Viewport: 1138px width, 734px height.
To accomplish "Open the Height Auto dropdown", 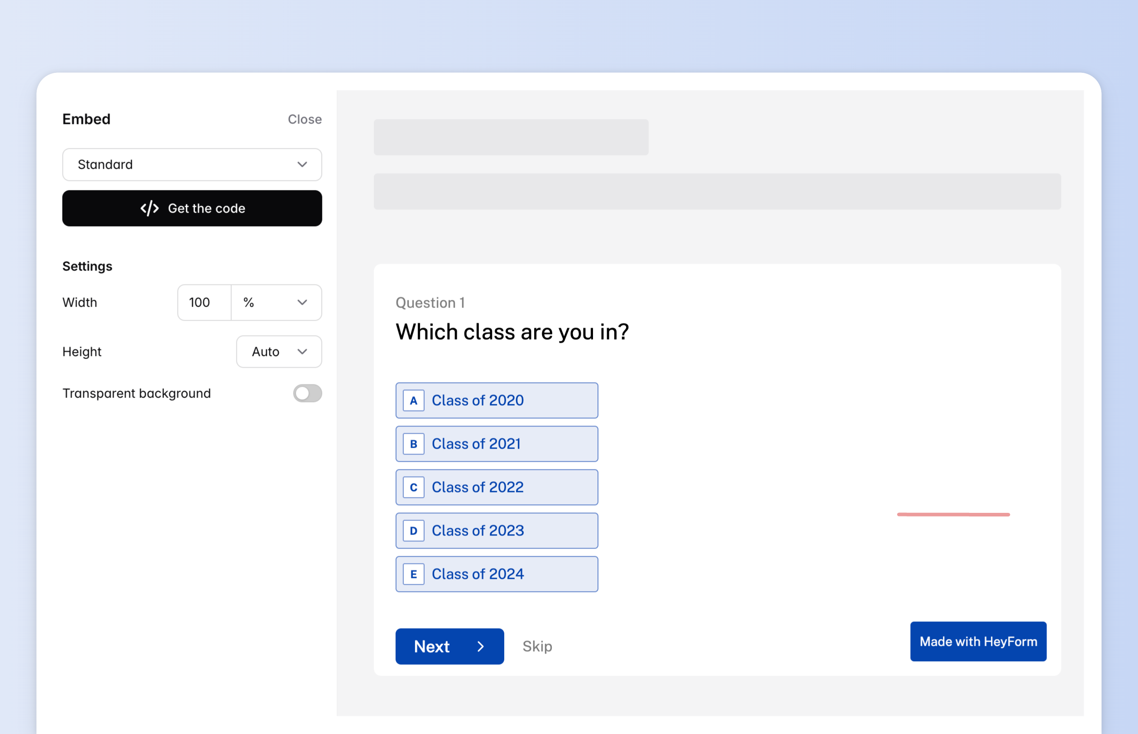I will (278, 352).
